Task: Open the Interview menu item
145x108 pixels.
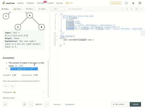Action: click(40, 3)
